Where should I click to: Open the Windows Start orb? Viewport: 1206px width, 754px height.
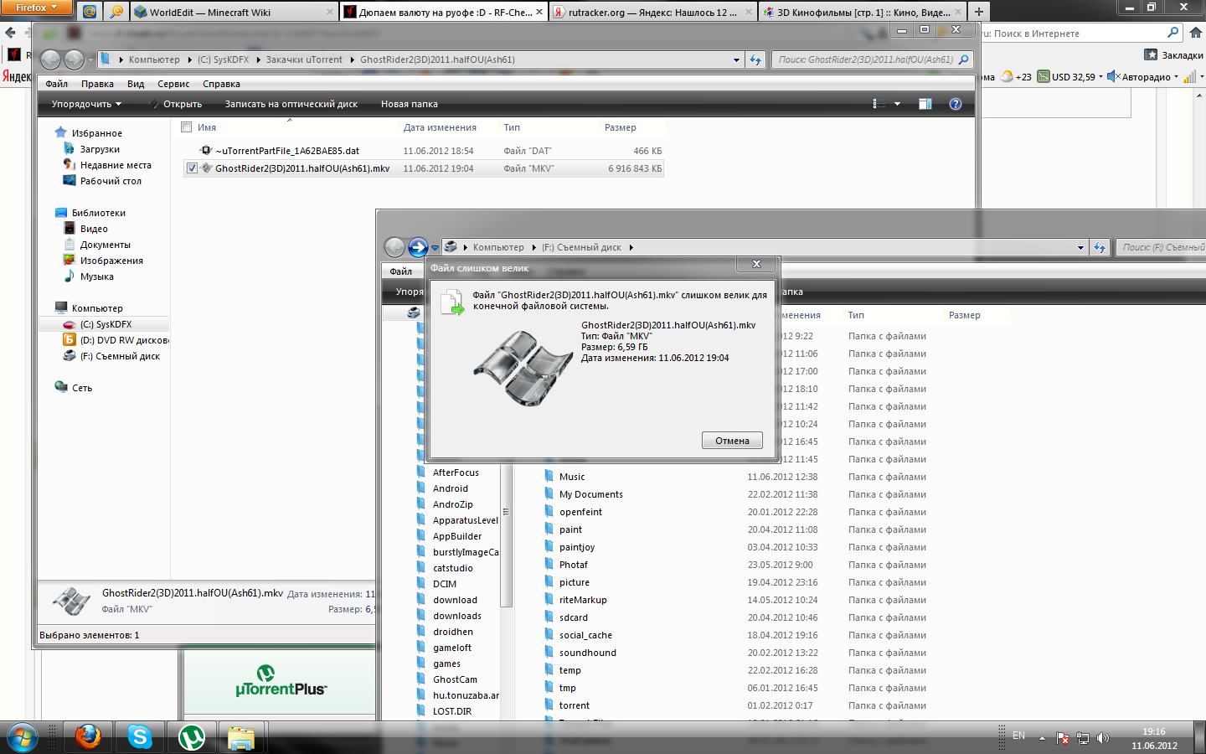click(x=22, y=737)
